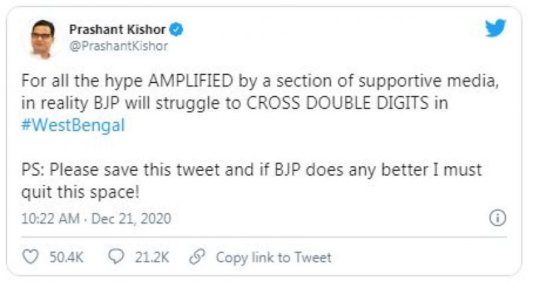Click the Twitter bird logo
The width and height of the screenshot is (533, 288).
pos(495,29)
